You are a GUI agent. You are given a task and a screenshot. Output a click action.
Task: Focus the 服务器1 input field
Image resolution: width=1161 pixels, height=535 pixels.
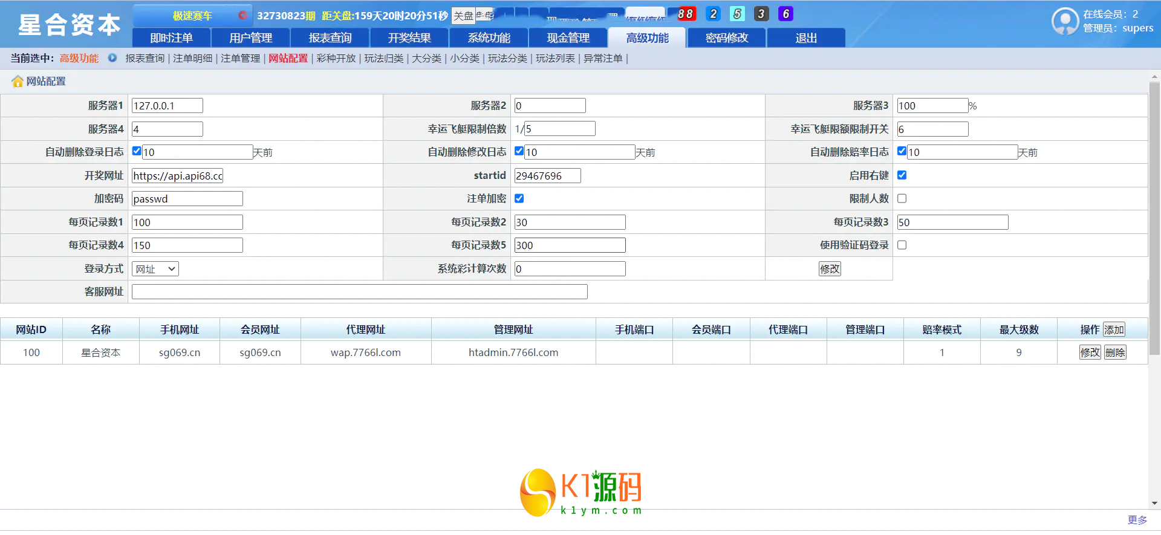pyautogui.click(x=167, y=106)
